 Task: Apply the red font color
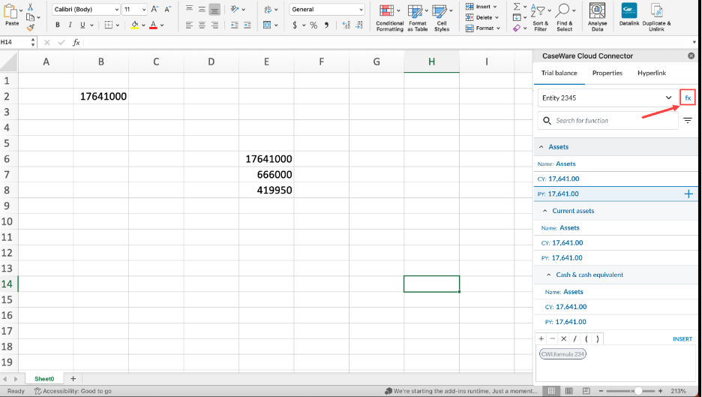click(x=153, y=25)
